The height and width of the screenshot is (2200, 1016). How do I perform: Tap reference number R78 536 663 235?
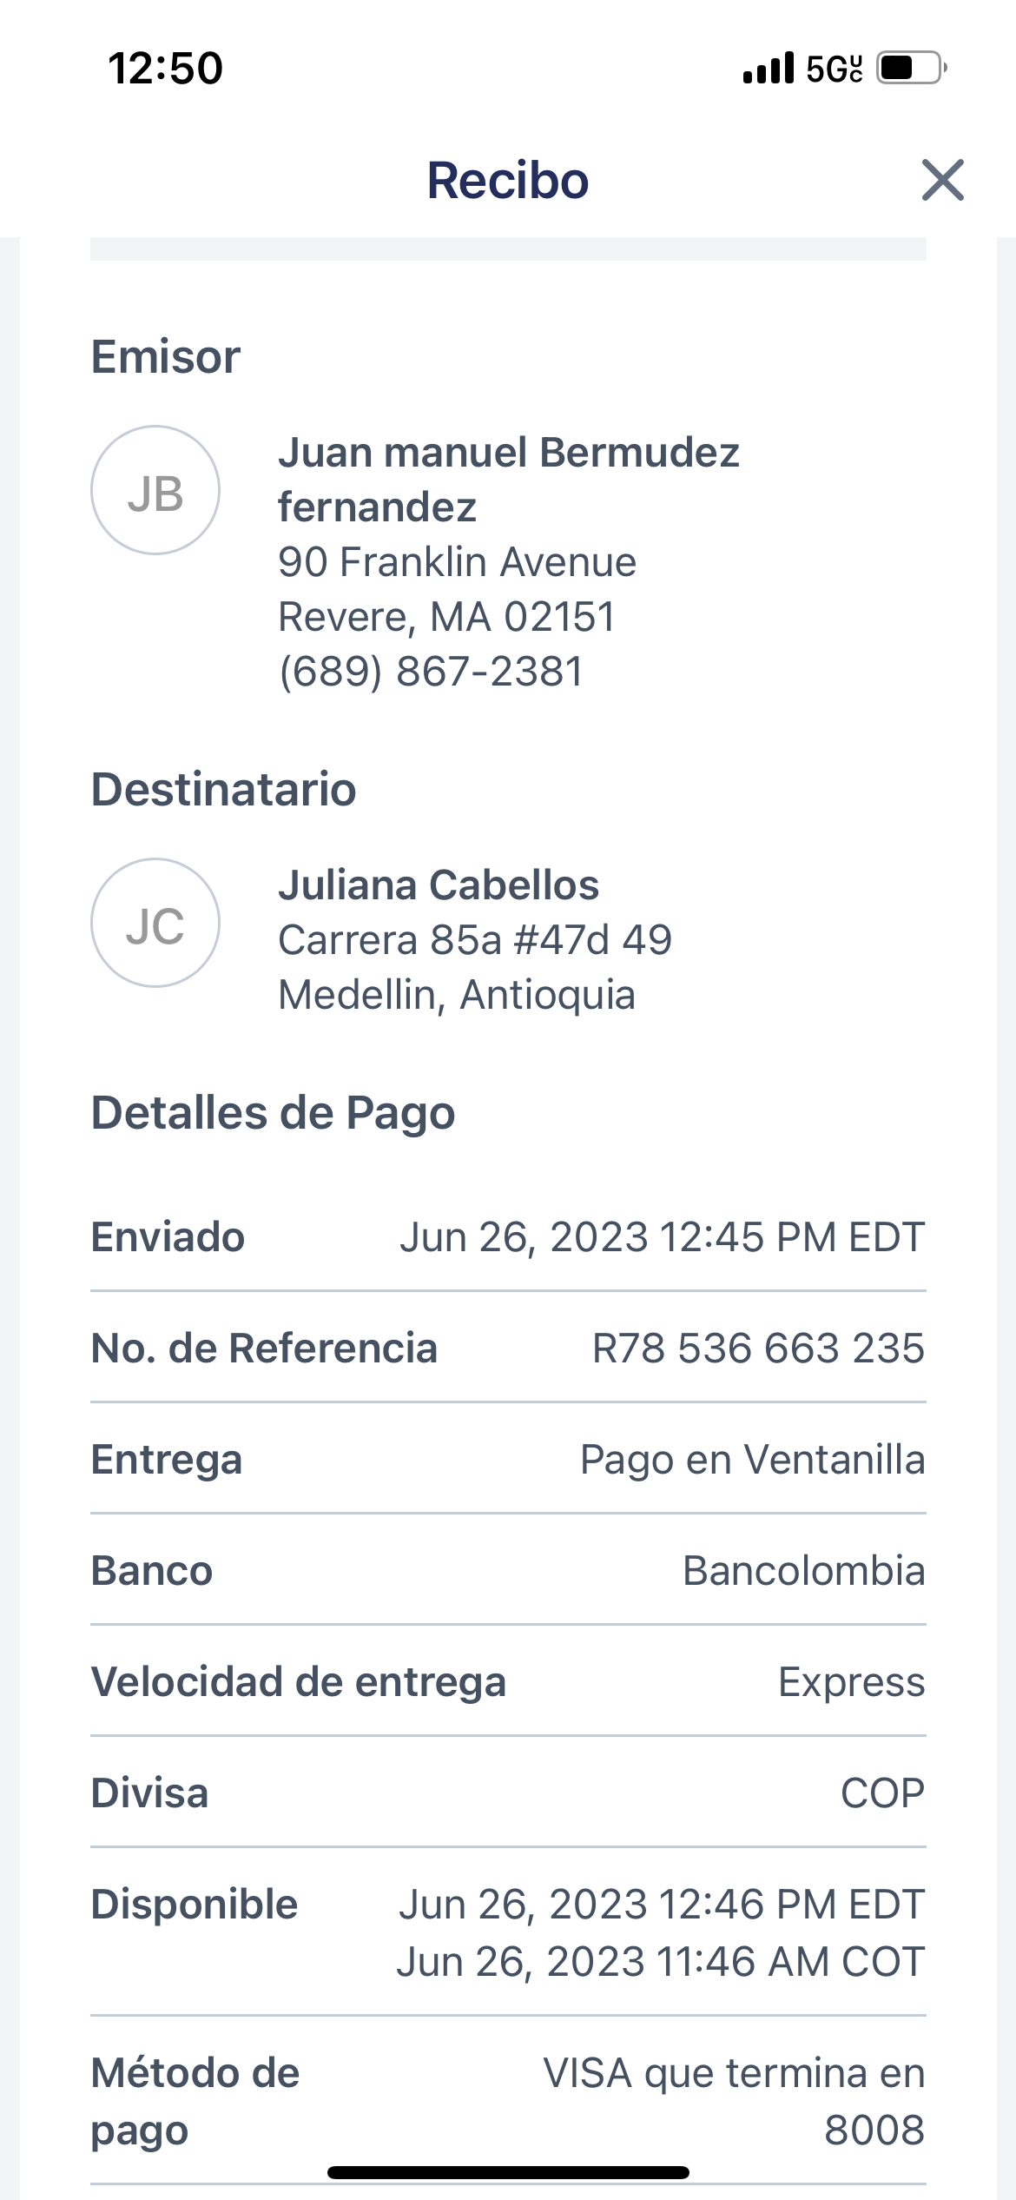pos(758,1348)
